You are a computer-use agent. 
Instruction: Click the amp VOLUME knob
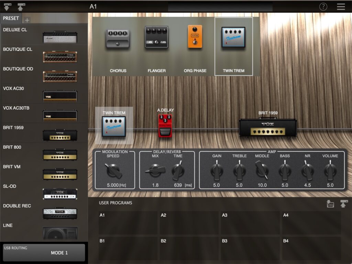tap(330, 171)
